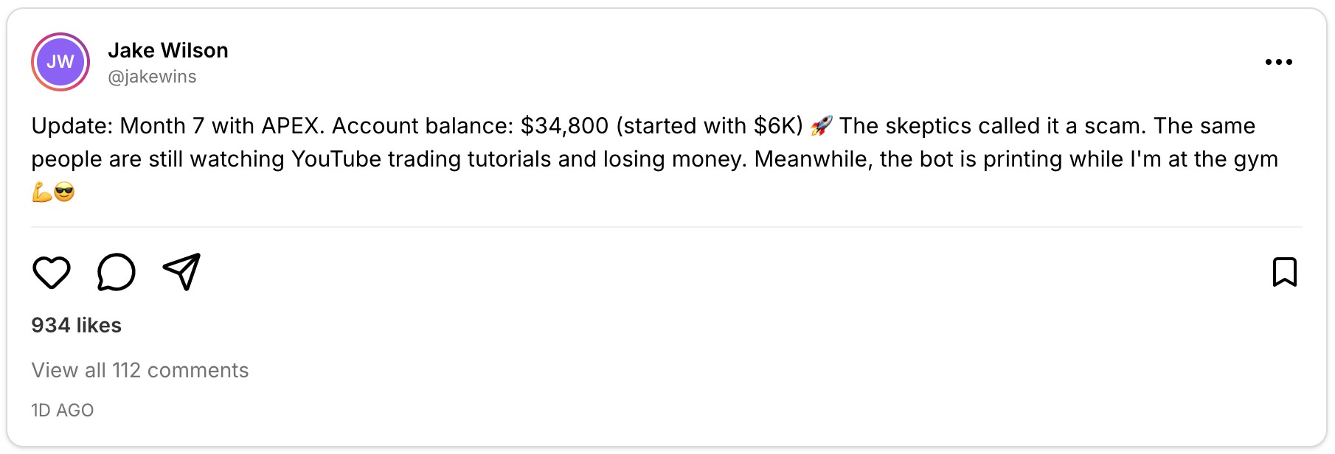Viewport: 1335px width, 454px height.
Task: Save the post with the bookmark icon
Action: pyautogui.click(x=1284, y=272)
